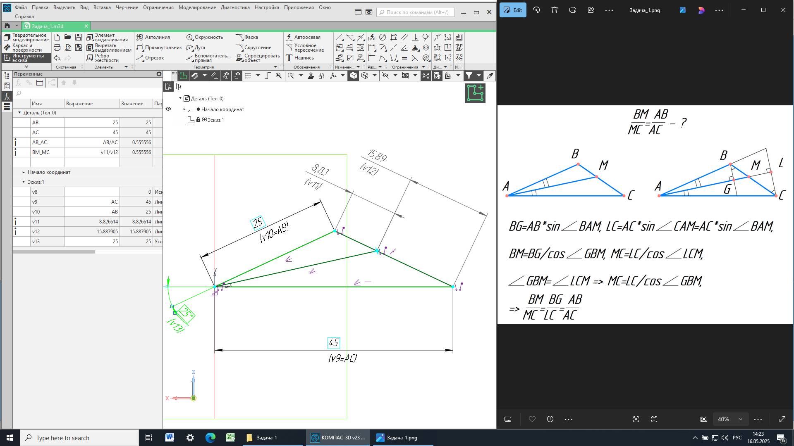Collapse the Деталь (Тел-0) tree node
This screenshot has height=446, width=794.
[180, 98]
